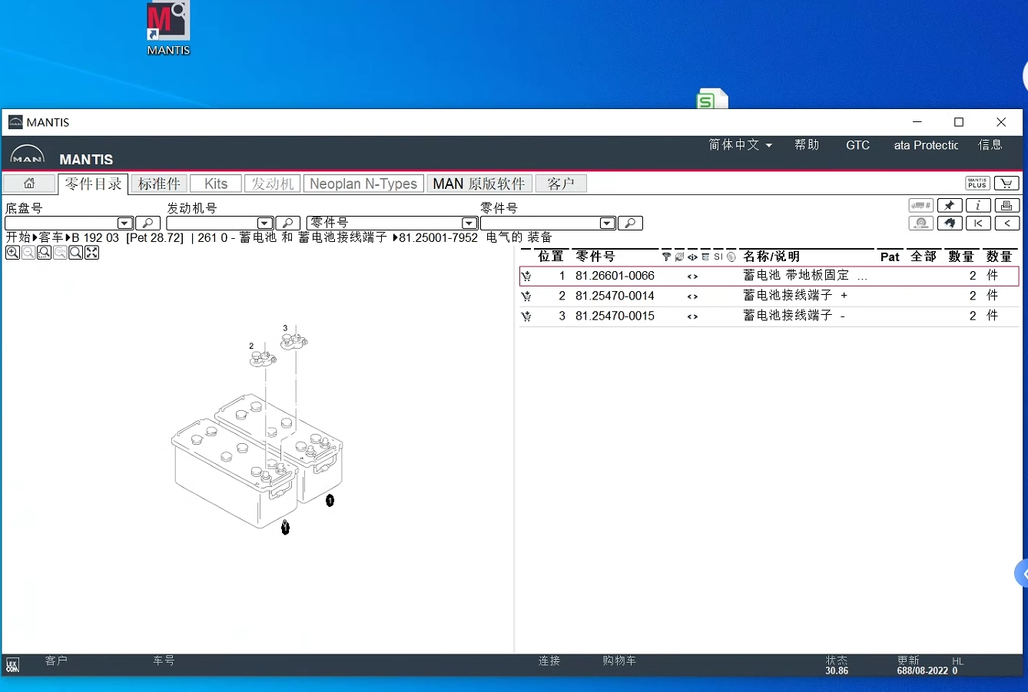Open the information 'i' button

click(978, 205)
